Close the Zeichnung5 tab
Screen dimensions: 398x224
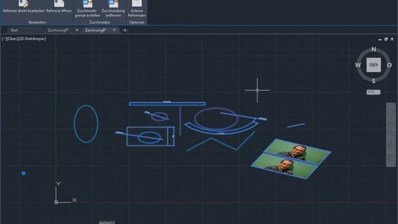coord(77,30)
